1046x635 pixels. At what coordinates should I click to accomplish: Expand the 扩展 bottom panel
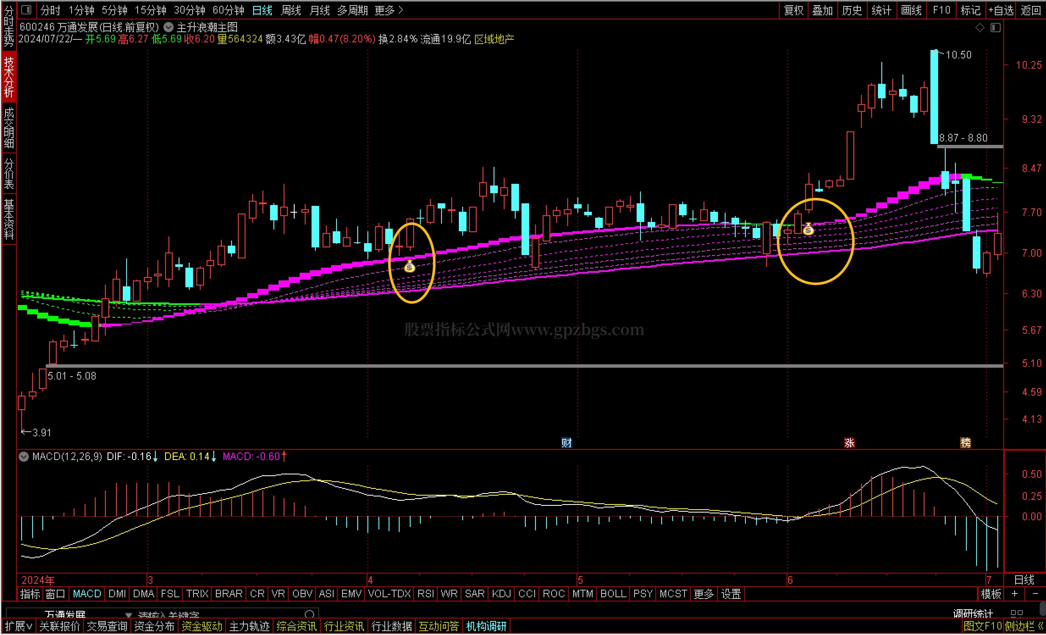[x=19, y=627]
